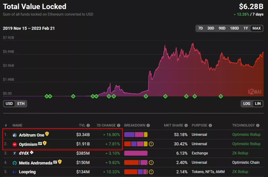Select the 180D time range
Image resolution: width=268 pixels, height=177 pixels.
[234, 28]
